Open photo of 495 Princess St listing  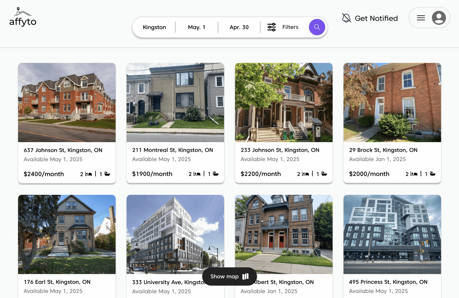392,234
